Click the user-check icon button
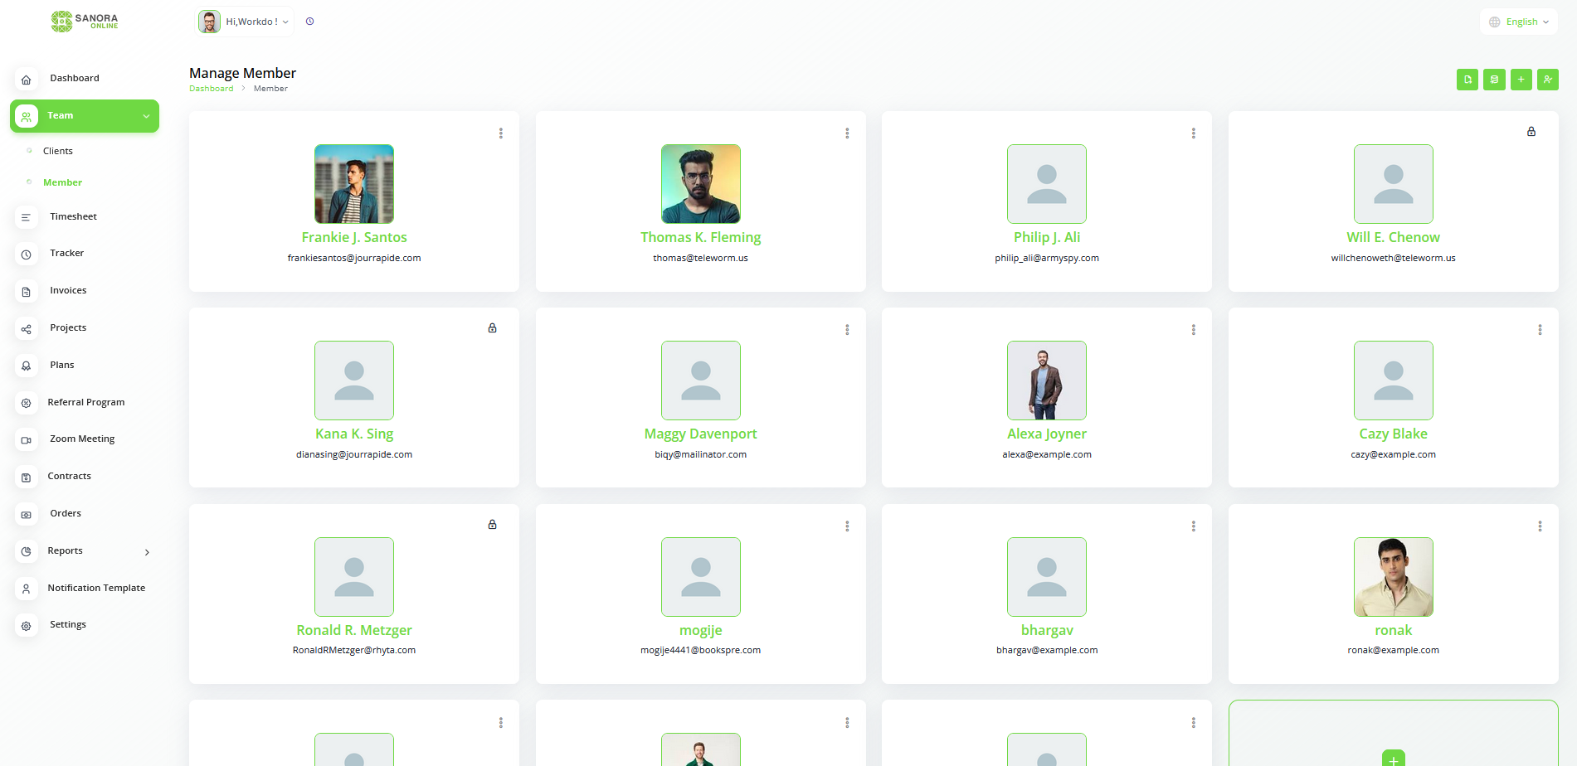The image size is (1577, 766). (1547, 80)
